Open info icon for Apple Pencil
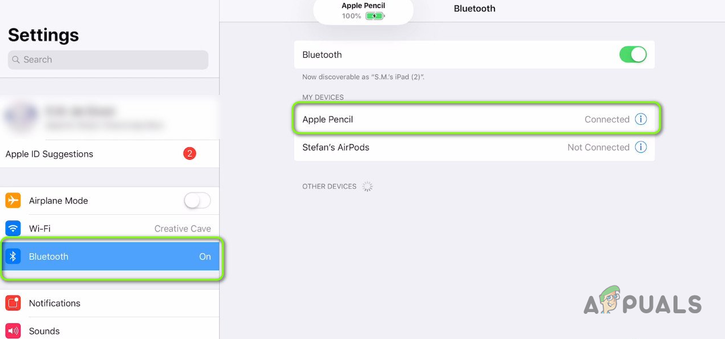This screenshot has width=725, height=339. pyautogui.click(x=641, y=119)
